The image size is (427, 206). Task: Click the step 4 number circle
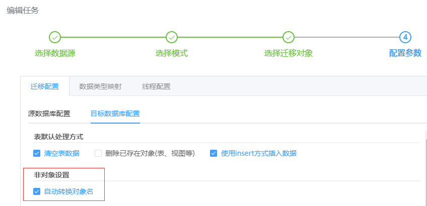pyautogui.click(x=405, y=37)
